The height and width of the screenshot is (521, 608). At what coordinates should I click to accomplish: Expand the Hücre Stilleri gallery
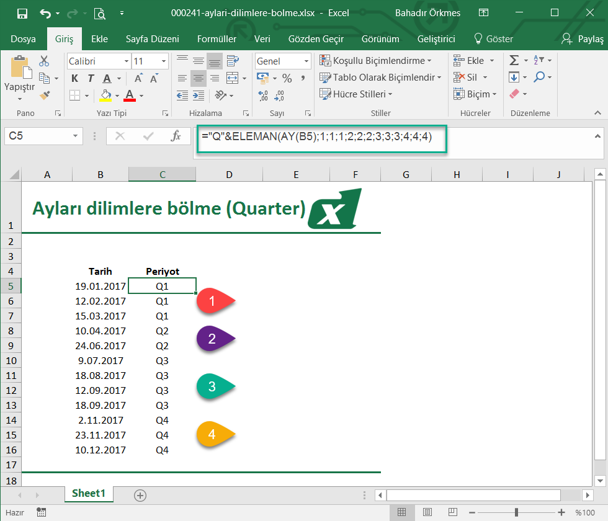[x=355, y=94]
